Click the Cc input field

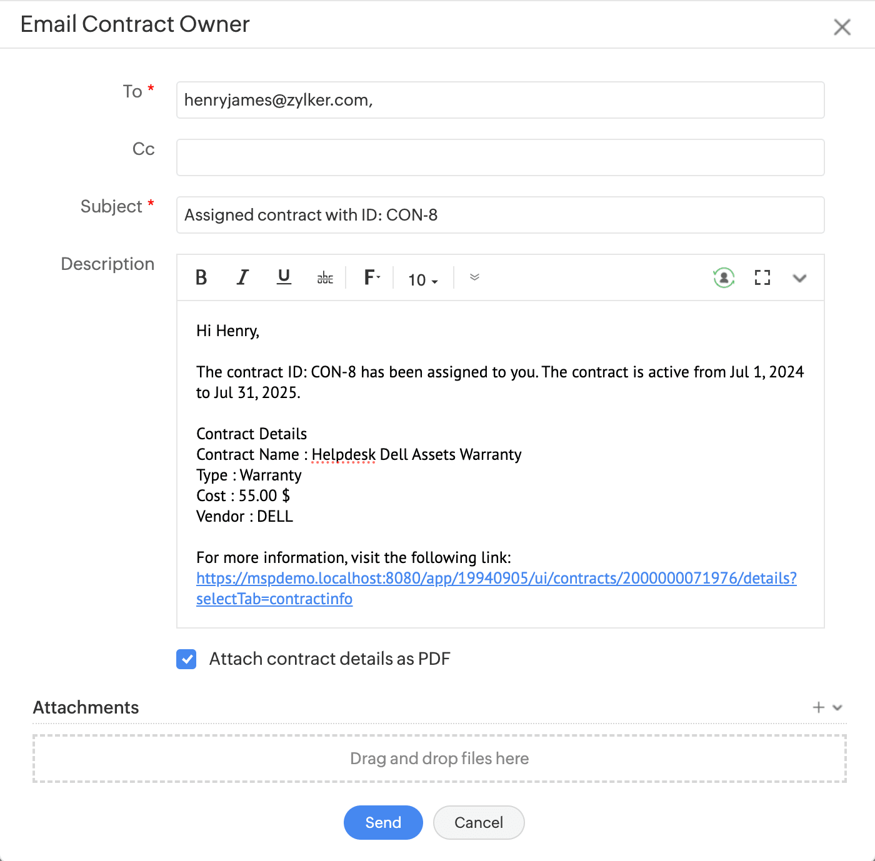coord(500,157)
